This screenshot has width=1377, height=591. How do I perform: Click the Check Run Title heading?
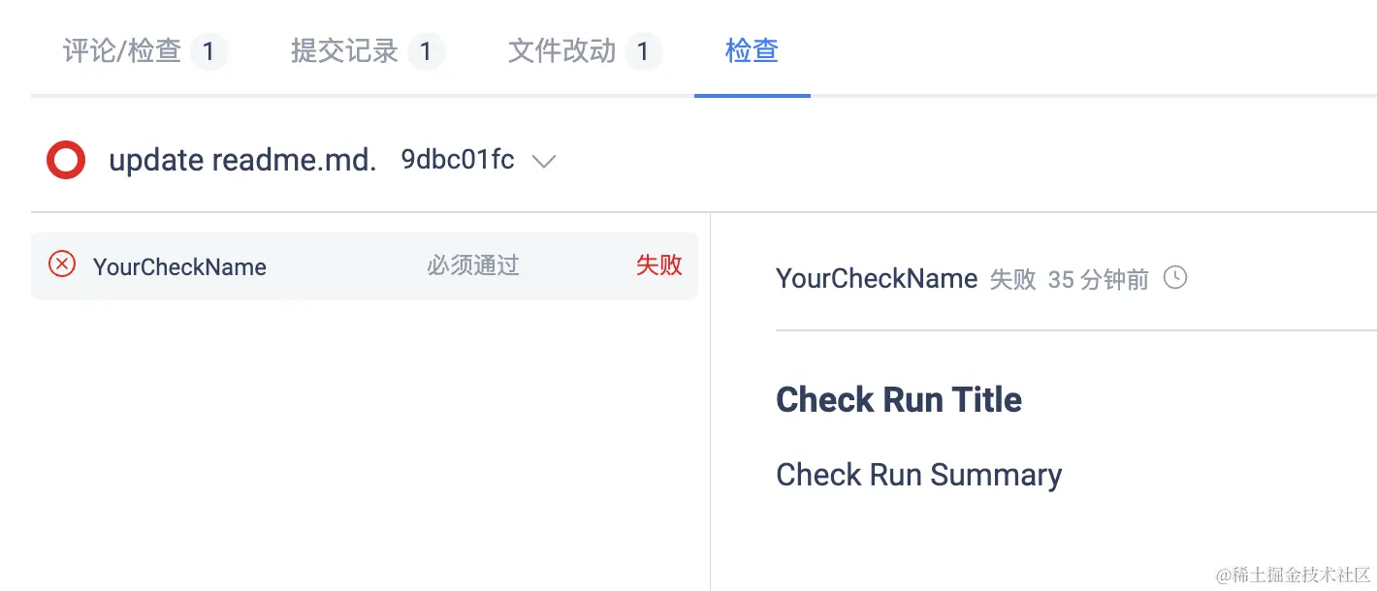point(898,399)
